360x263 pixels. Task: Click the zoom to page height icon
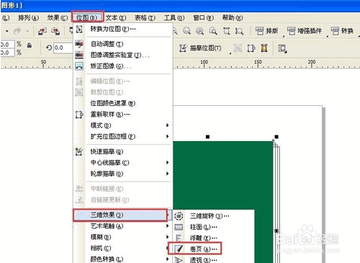[239, 31]
